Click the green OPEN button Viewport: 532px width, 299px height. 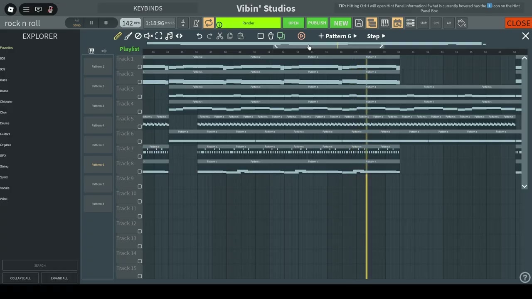pos(293,23)
